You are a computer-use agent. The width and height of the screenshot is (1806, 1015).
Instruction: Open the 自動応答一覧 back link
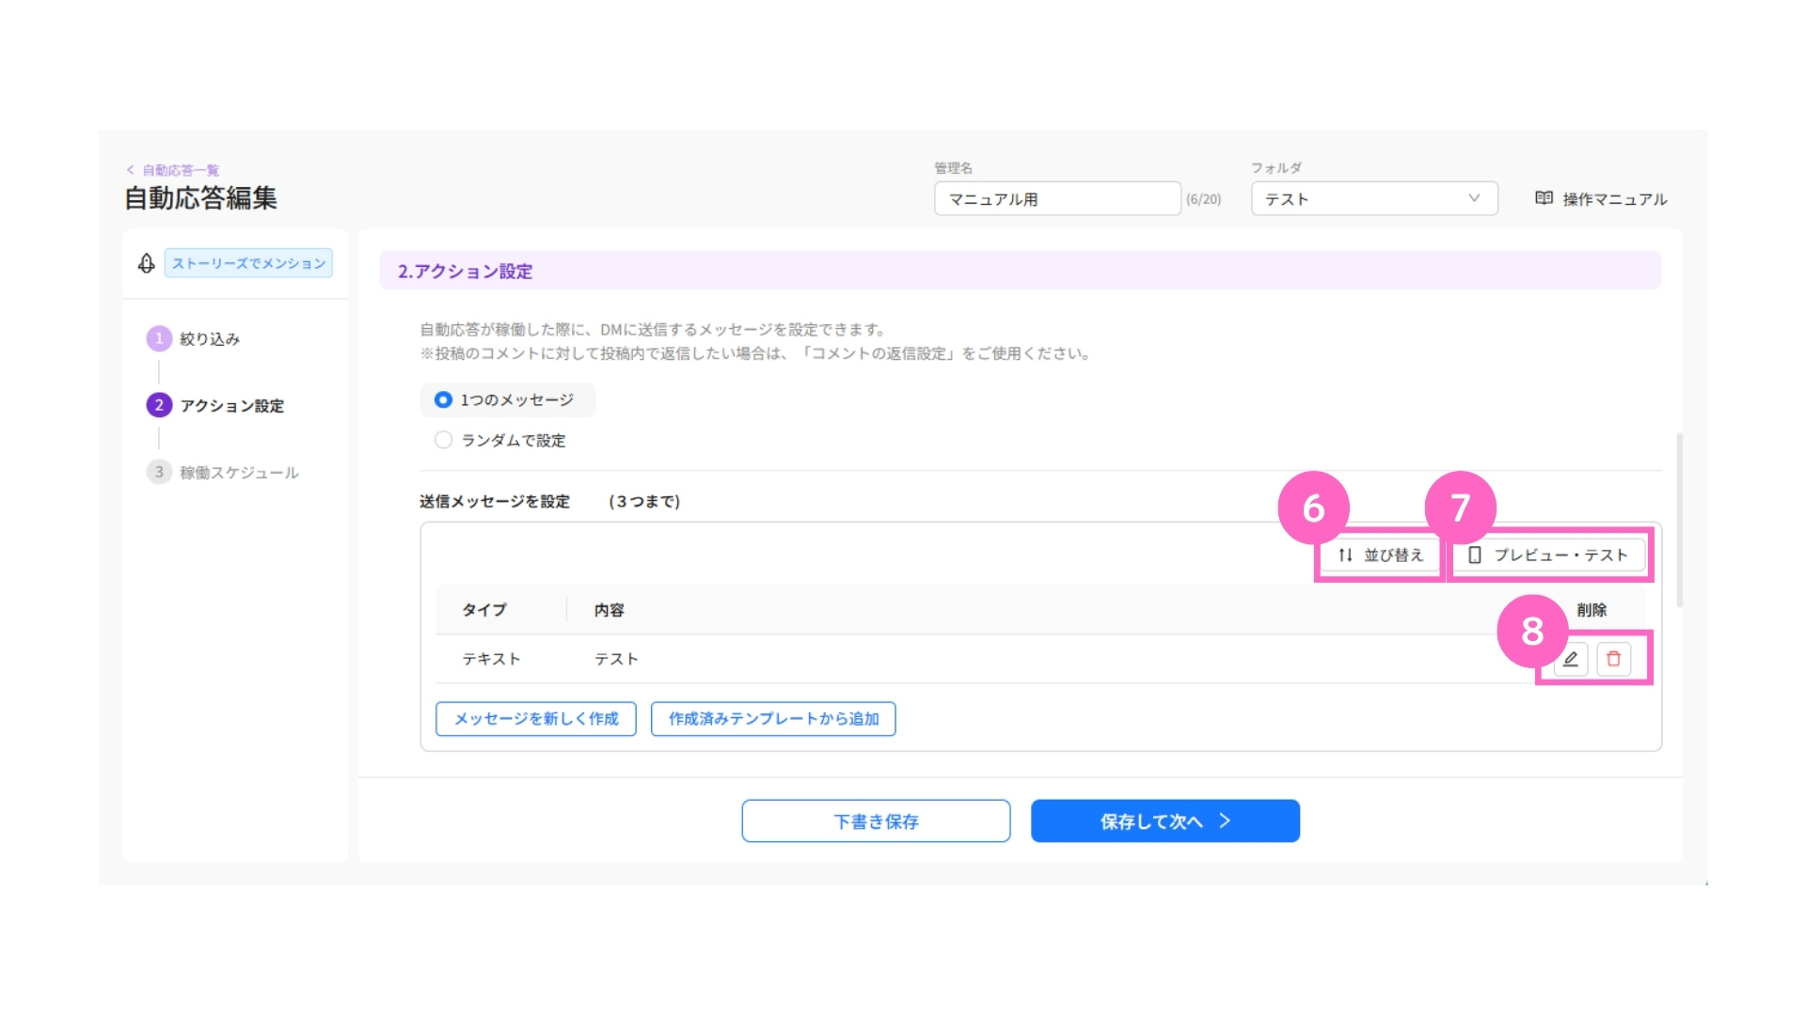pos(181,170)
